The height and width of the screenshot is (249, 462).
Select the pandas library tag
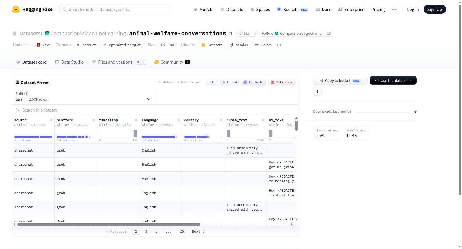239,45
